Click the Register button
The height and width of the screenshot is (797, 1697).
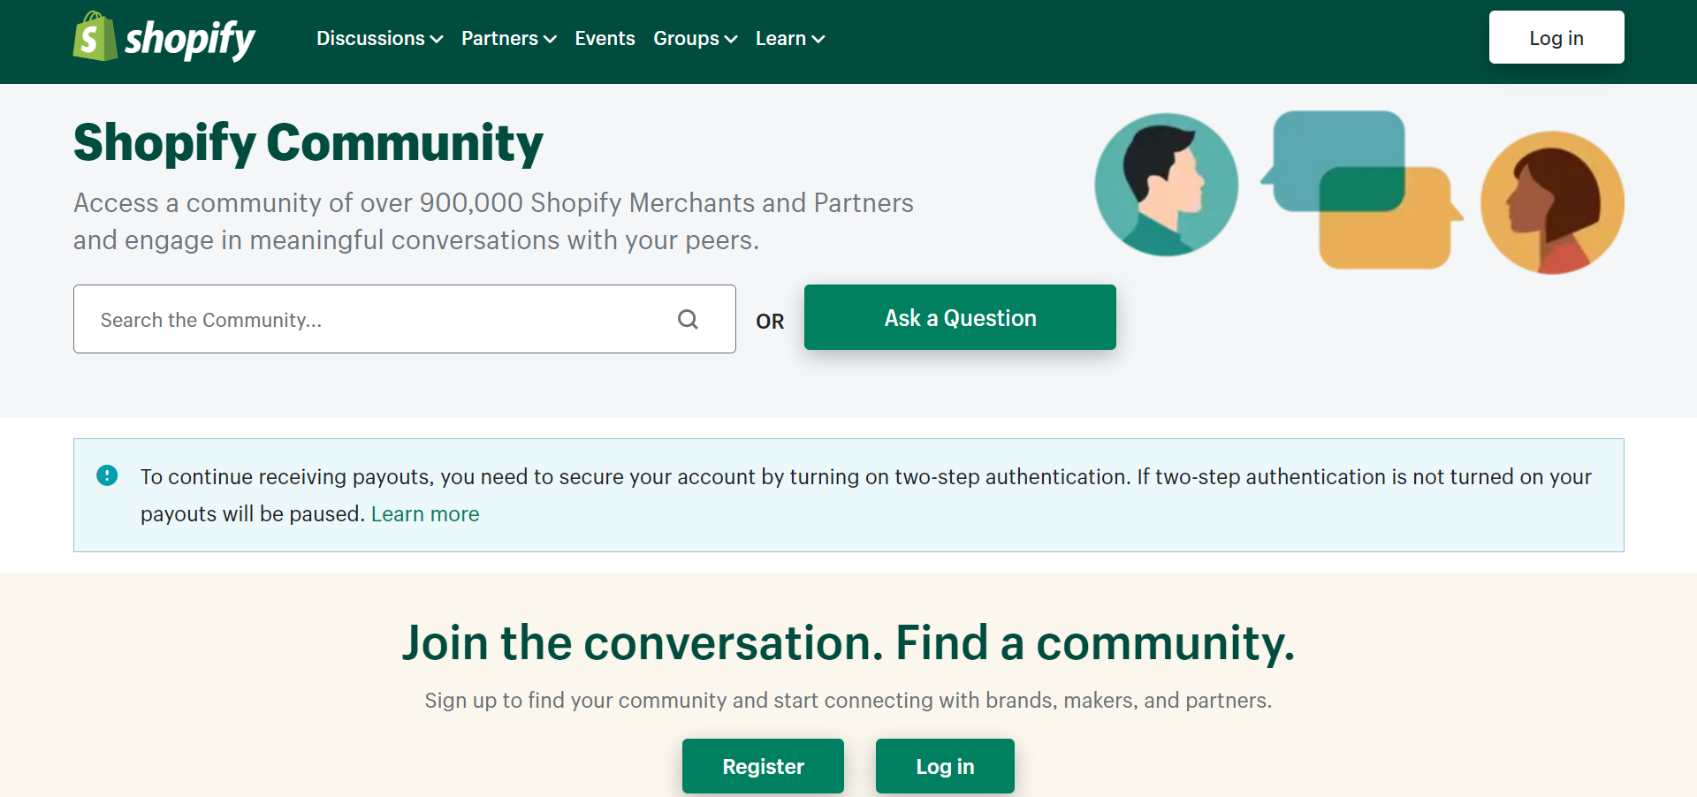pos(763,766)
